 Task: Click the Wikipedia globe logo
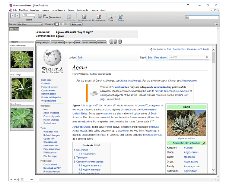52,57
